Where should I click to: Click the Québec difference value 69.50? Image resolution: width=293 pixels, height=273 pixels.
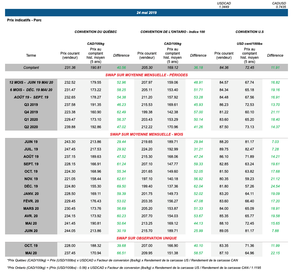(121, 186)
